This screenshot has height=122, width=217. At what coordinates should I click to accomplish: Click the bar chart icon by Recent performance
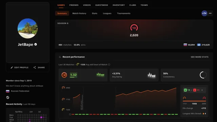(60, 57)
